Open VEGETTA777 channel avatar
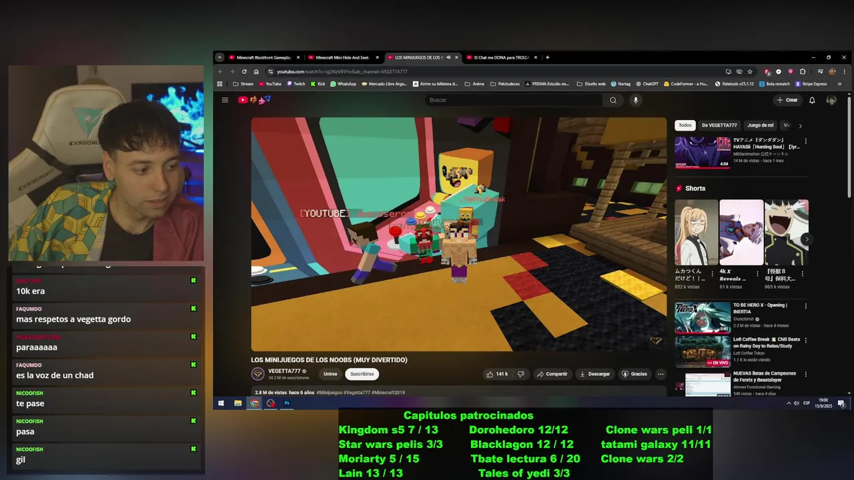Image resolution: width=854 pixels, height=480 pixels. pyautogui.click(x=258, y=374)
